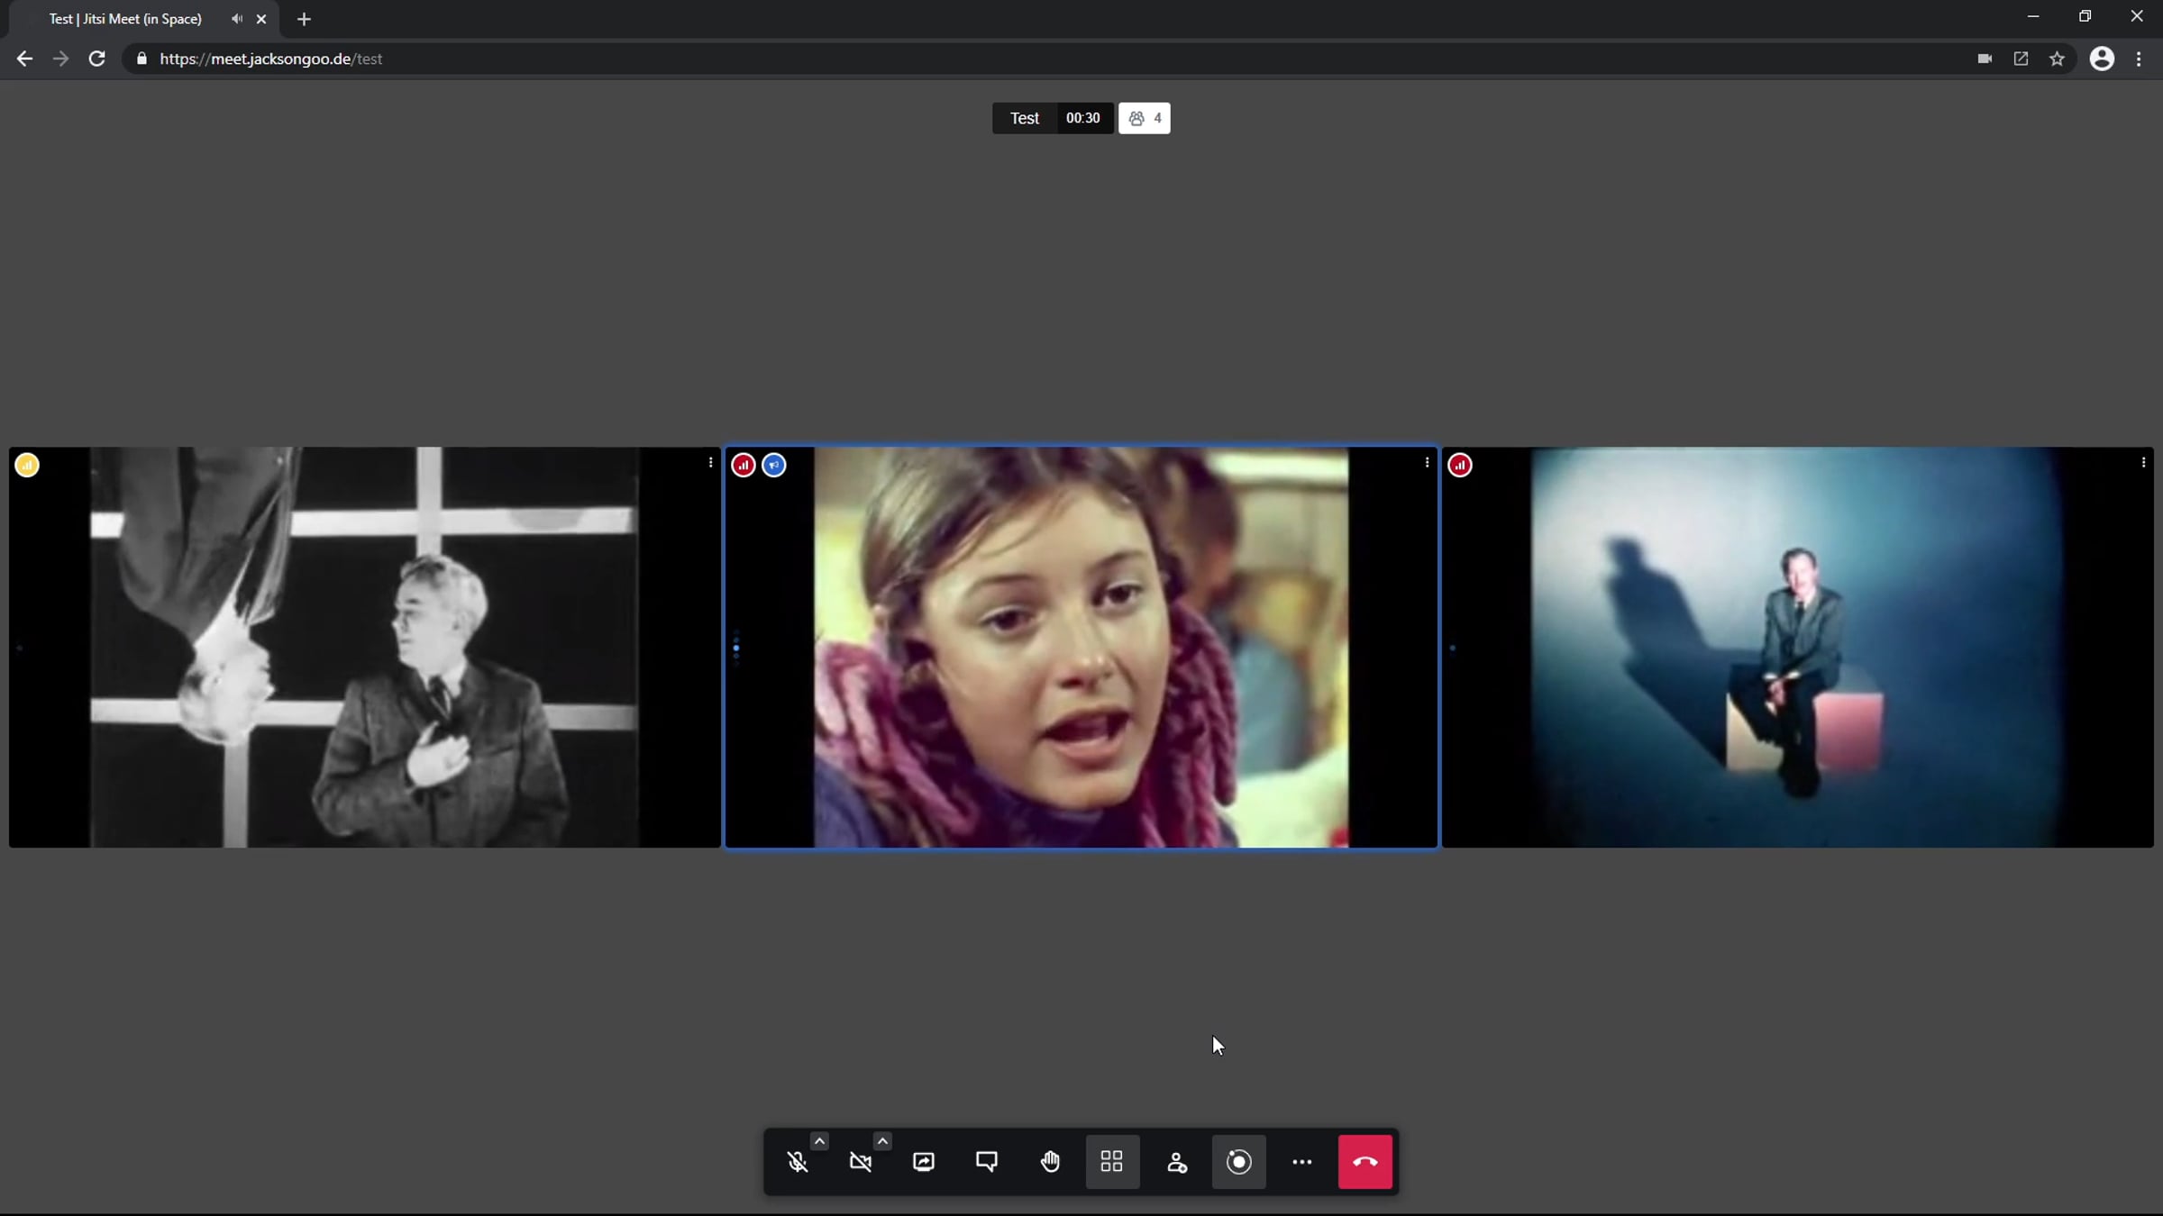Click yellow connection indicator on left tile
Viewport: 2163px width, 1216px height.
pos(27,465)
